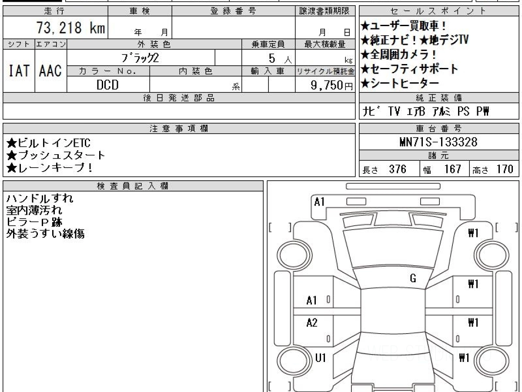Select the 注意事項欄 header
This screenshot has height=392, width=522.
[179, 128]
